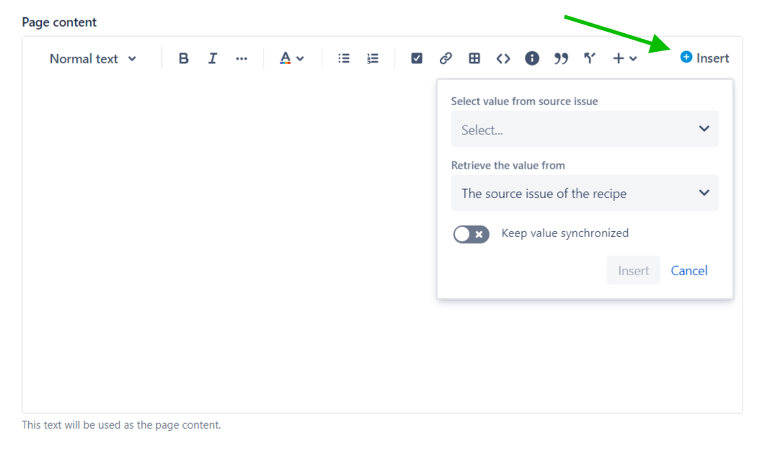Open Select value from source issue dropdown
The width and height of the screenshot is (780, 454).
(x=585, y=130)
